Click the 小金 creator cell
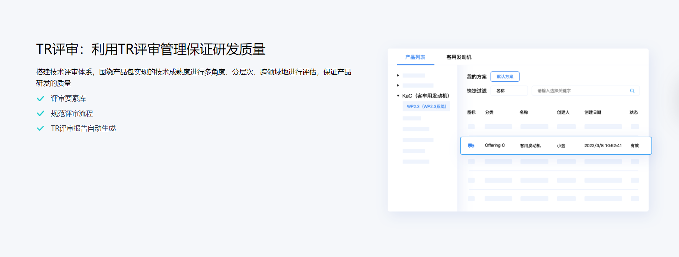This screenshot has height=257, width=679. click(561, 146)
